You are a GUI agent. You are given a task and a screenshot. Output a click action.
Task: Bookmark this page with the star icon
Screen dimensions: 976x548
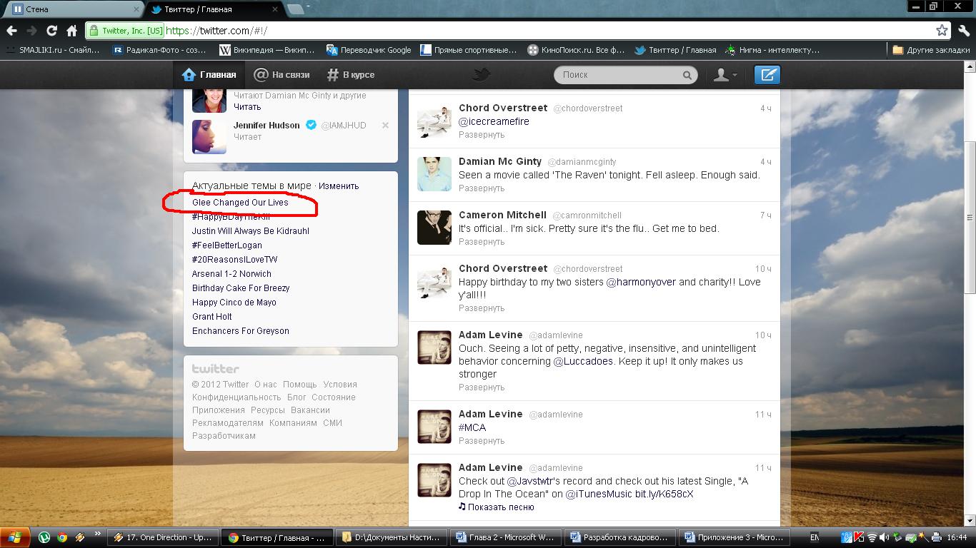point(942,31)
